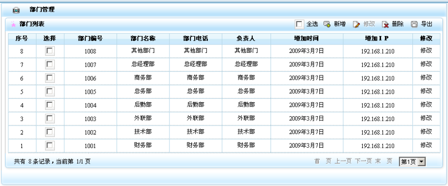
Task: Click the 删除 toolbar label
Action: click(398, 24)
